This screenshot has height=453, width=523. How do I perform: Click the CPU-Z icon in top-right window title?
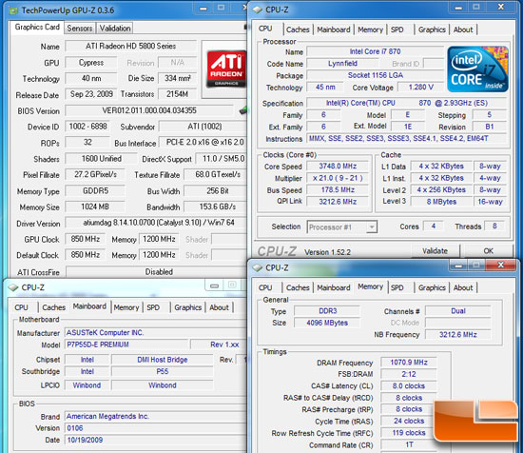click(258, 10)
